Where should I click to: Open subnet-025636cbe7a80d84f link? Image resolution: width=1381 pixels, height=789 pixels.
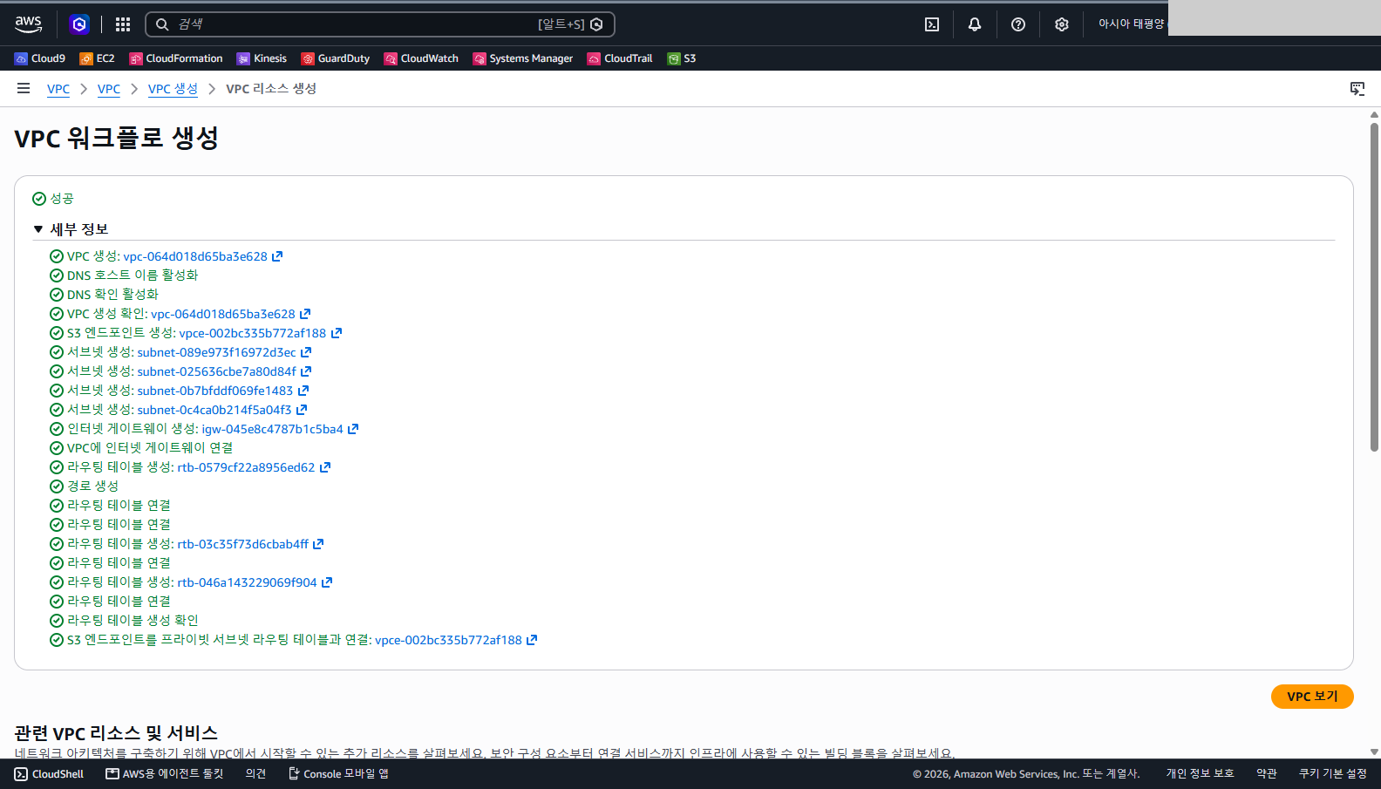(224, 371)
